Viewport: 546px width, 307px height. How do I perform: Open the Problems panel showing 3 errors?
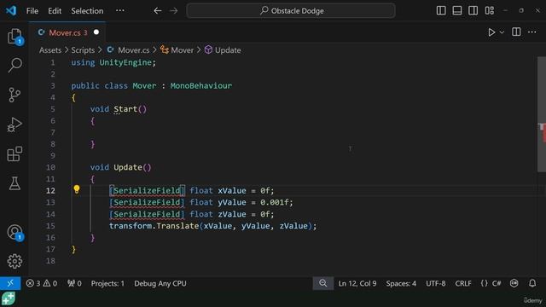point(42,283)
